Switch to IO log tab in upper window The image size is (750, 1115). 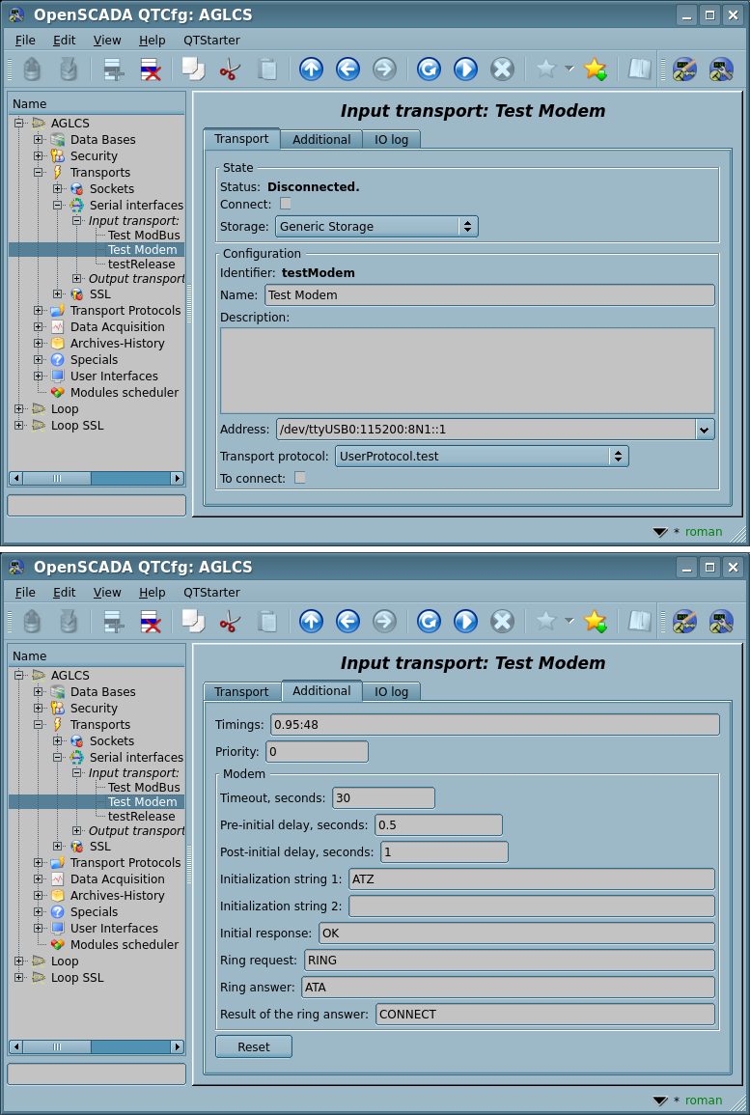(x=391, y=140)
